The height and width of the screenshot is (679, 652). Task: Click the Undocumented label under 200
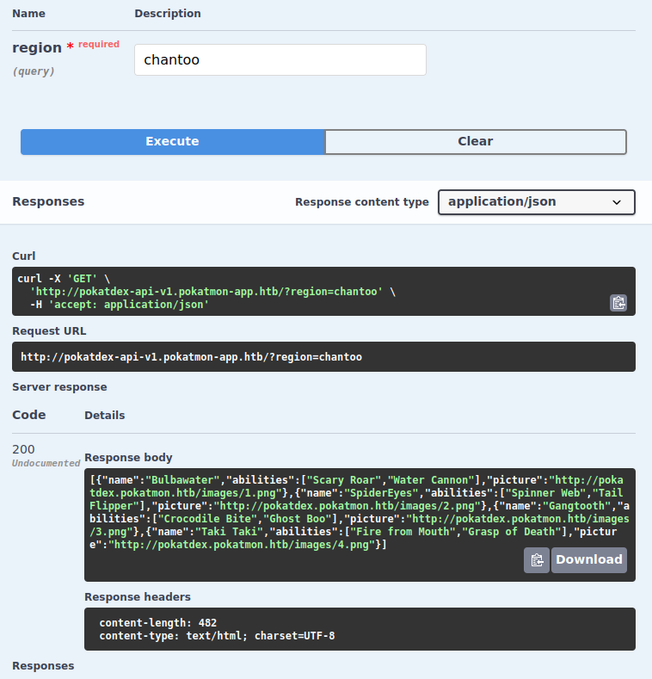pyautogui.click(x=46, y=463)
